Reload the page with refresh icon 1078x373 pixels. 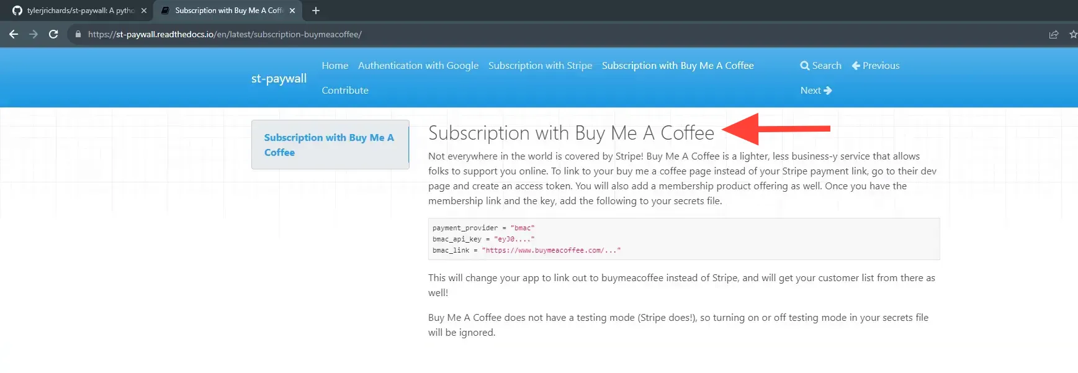click(53, 34)
